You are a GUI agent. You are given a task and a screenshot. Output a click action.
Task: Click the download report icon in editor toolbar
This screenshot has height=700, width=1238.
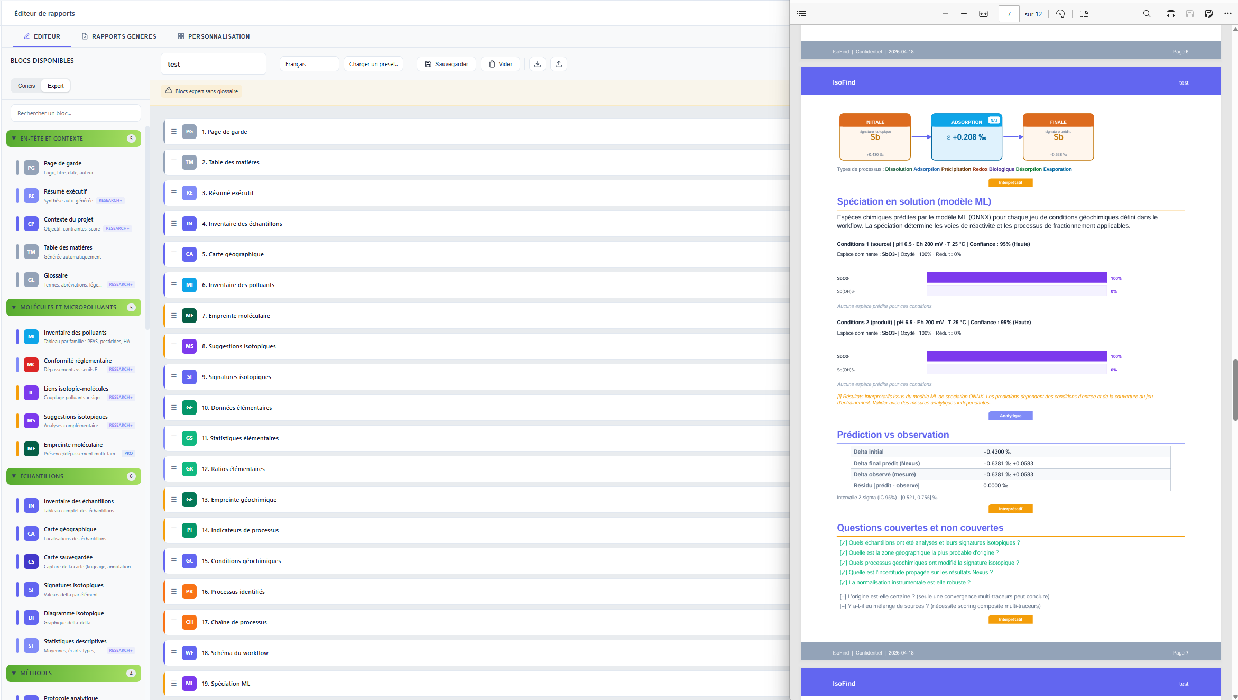point(537,63)
